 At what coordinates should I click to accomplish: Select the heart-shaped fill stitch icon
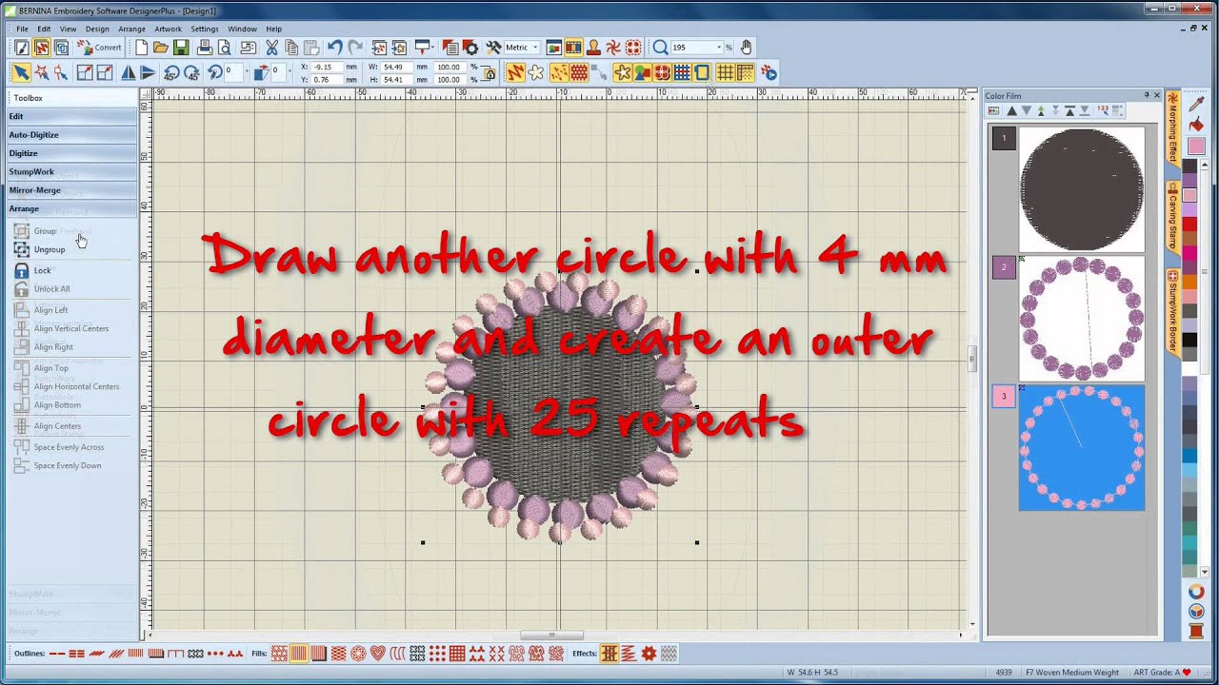point(378,654)
